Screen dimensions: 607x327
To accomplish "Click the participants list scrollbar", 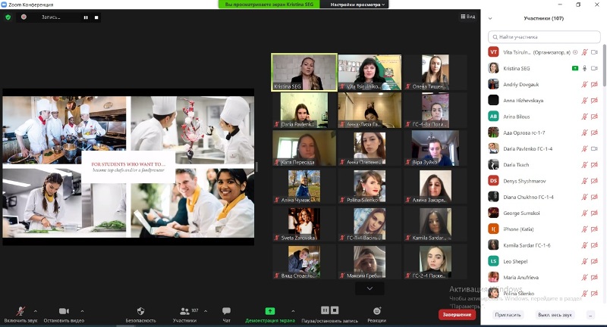I will 604,66.
